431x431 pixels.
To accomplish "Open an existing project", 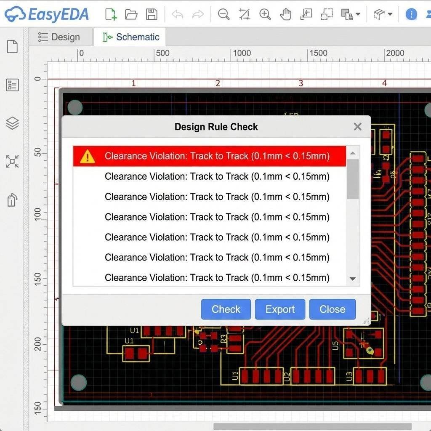I will [131, 14].
